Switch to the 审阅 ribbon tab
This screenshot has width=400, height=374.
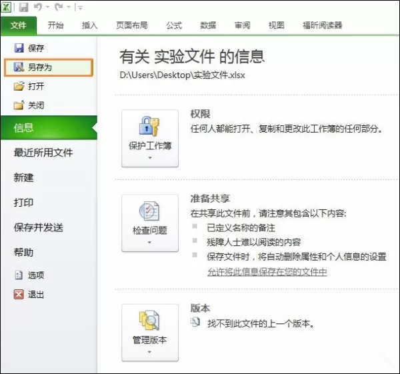pos(242,25)
